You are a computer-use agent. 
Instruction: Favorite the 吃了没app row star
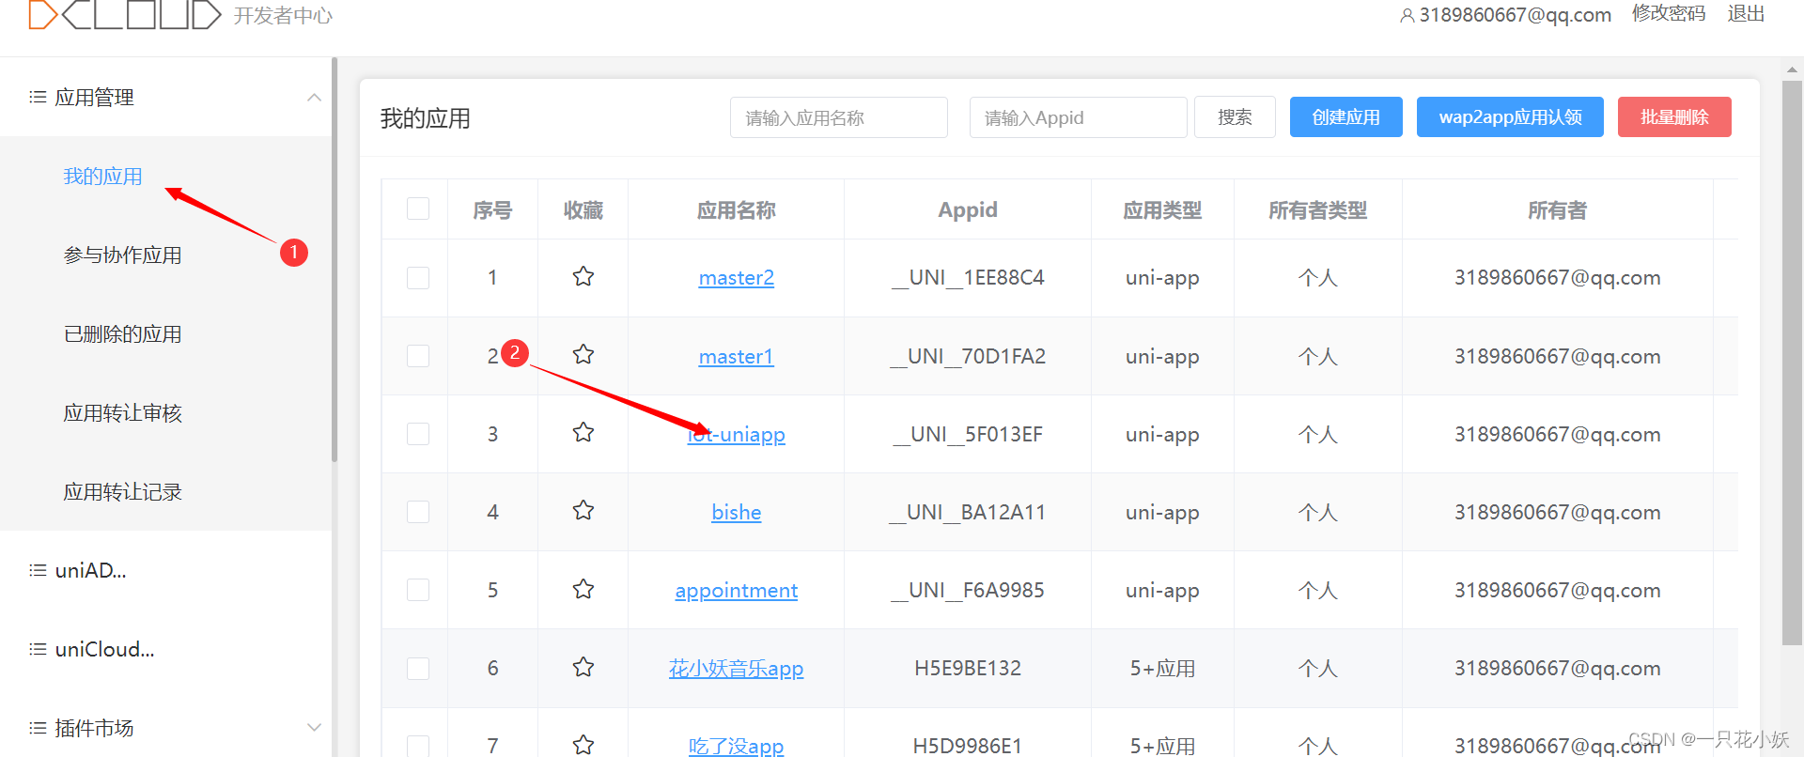(x=583, y=745)
